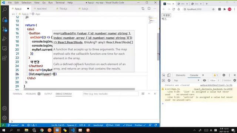The height and width of the screenshot is (133, 237).
Task: Open Windows Start menu
Action: click(x=3, y=130)
